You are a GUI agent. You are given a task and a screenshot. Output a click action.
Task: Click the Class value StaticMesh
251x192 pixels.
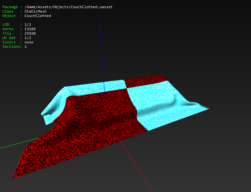click(x=36, y=11)
